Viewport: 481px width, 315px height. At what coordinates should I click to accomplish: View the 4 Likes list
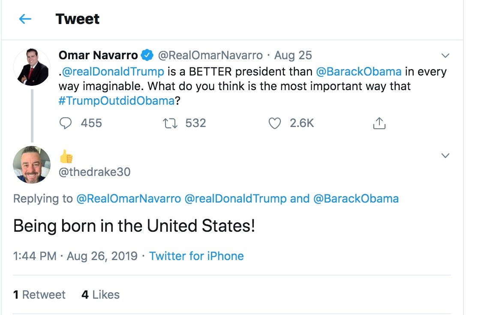pyautogui.click(x=100, y=295)
